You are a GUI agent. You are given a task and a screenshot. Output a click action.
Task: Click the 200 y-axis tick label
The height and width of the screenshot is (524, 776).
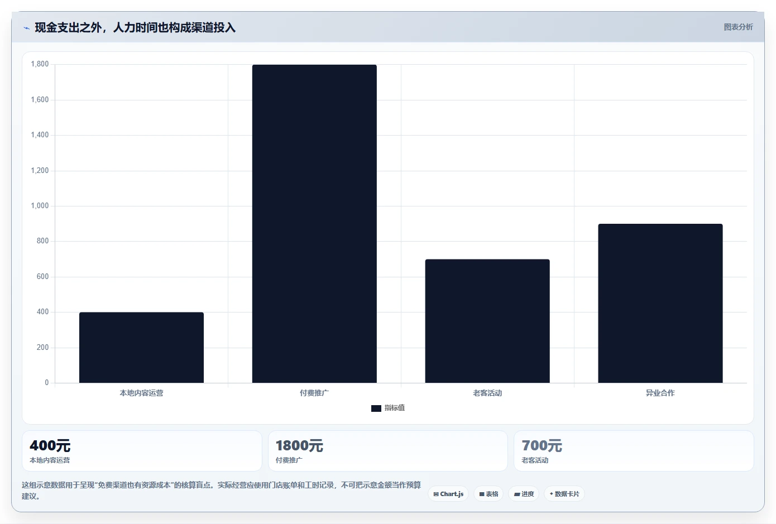(42, 348)
